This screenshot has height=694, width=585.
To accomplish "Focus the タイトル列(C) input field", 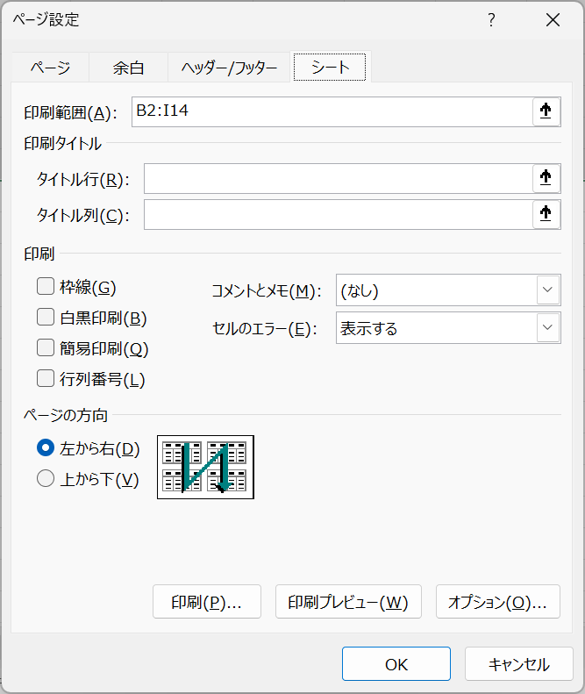I will coord(339,214).
